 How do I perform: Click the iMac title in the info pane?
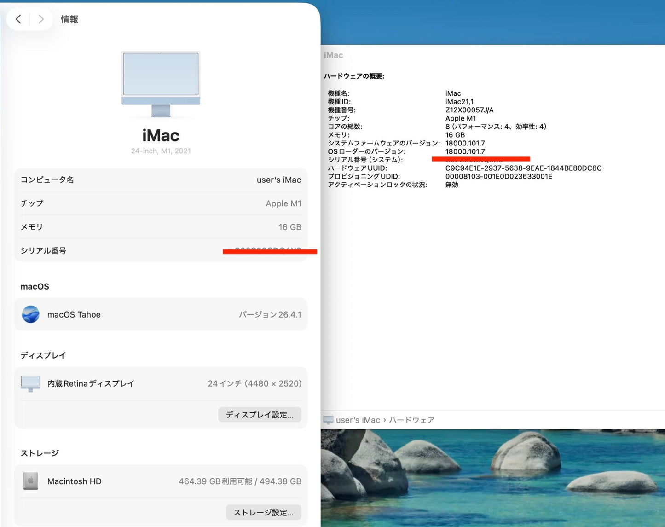point(161,135)
